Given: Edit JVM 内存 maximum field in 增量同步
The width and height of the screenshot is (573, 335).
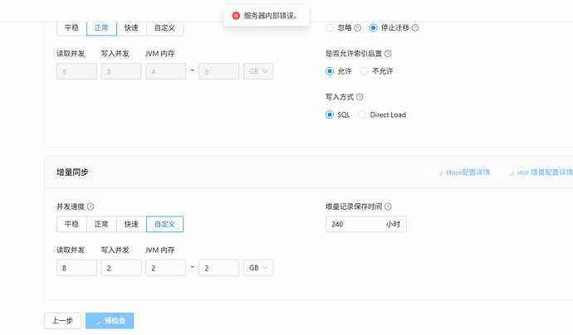Looking at the screenshot, I should pyautogui.click(x=219, y=268).
